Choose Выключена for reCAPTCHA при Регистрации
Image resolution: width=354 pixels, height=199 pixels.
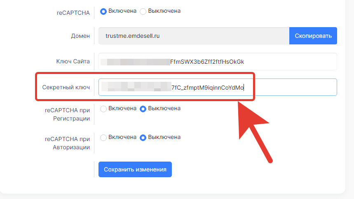[143, 109]
